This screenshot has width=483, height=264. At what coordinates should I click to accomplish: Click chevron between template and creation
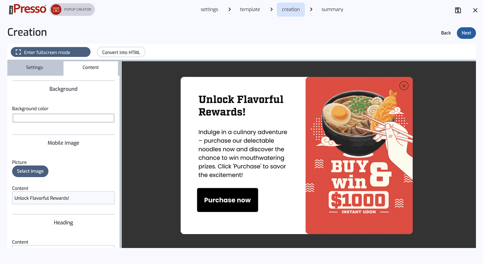click(271, 9)
